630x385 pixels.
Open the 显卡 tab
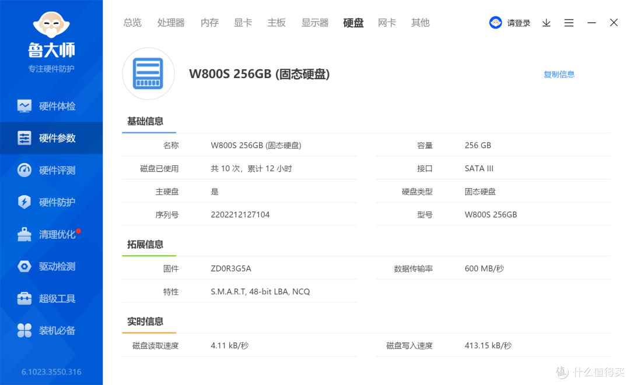[x=243, y=23]
